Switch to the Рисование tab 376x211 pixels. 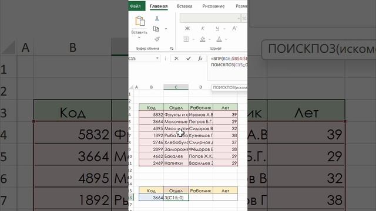tap(213, 6)
